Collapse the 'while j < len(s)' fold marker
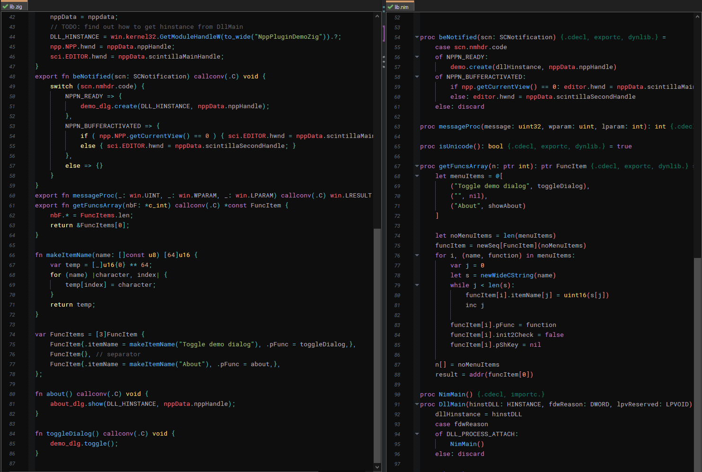 click(417, 285)
